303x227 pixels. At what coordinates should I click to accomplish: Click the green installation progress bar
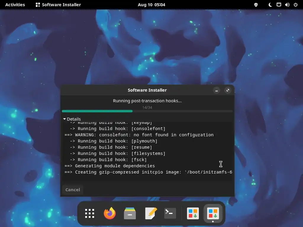click(x=147, y=111)
